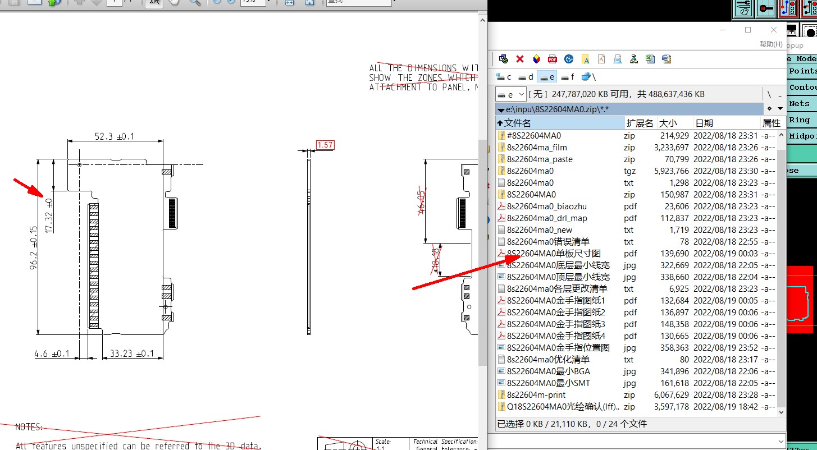Select Q18S22604MA0光绘确认 zip file
Viewport: 817px width, 450px height.
point(637,406)
